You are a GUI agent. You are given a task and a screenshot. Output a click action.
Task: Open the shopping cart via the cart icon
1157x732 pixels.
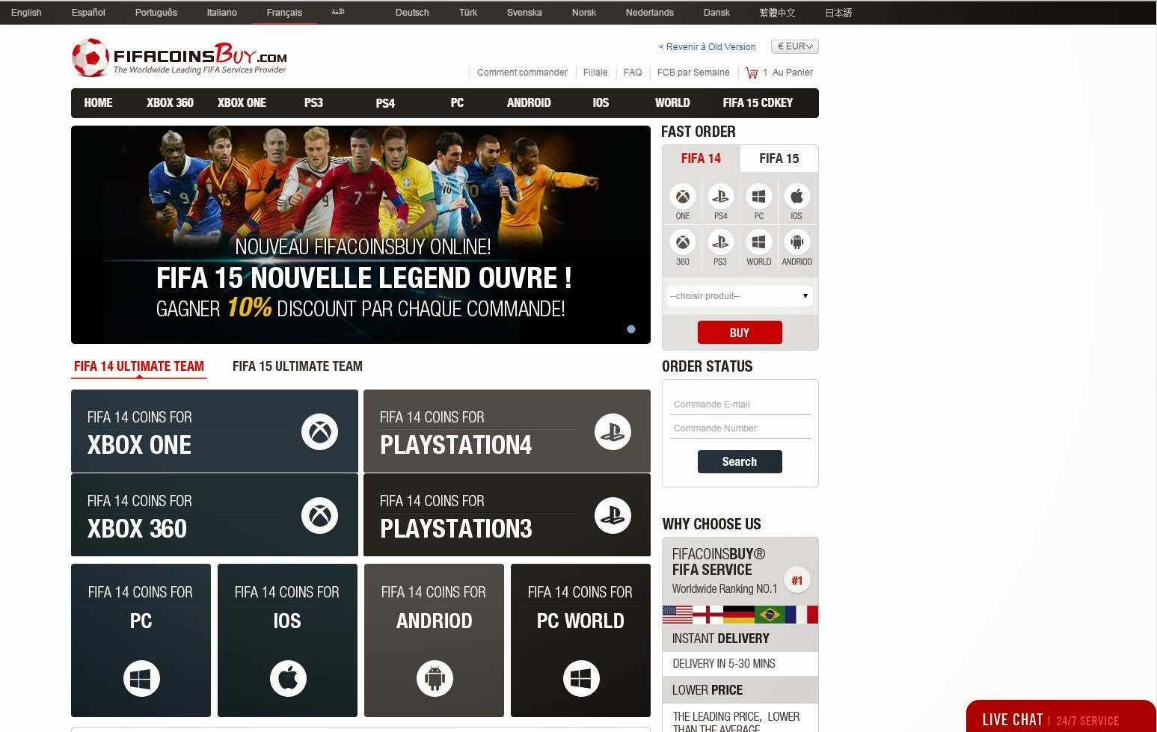click(750, 72)
